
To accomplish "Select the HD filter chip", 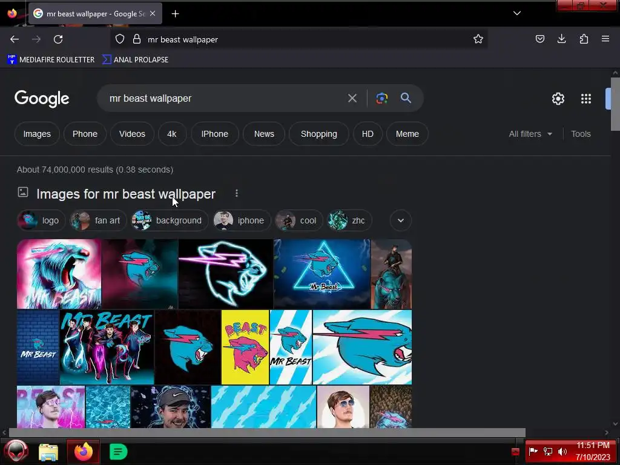I will click(x=368, y=134).
